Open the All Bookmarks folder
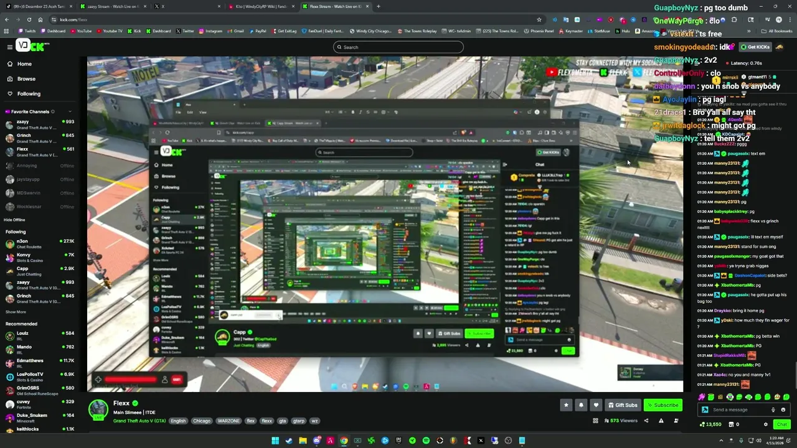797x448 pixels. pos(777,30)
